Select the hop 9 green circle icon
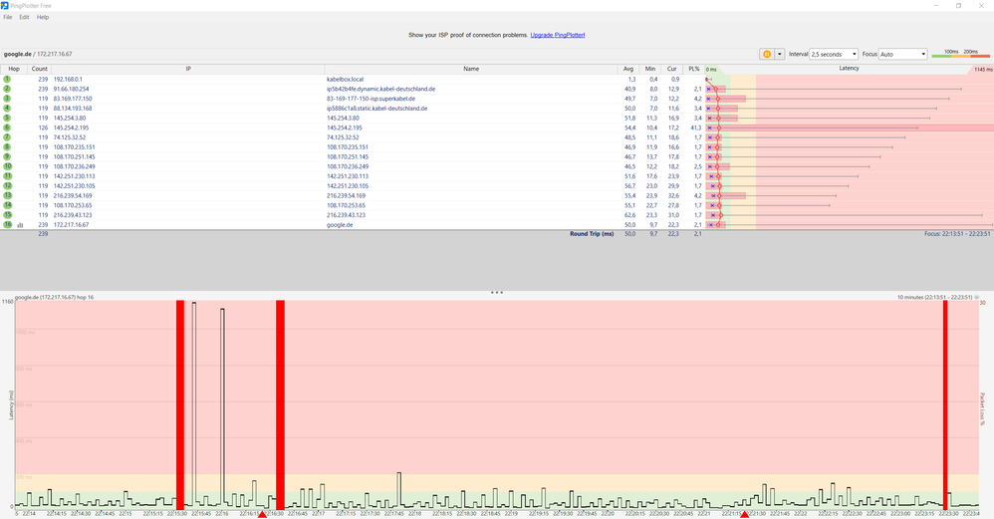The image size is (994, 519). pyautogui.click(x=7, y=156)
